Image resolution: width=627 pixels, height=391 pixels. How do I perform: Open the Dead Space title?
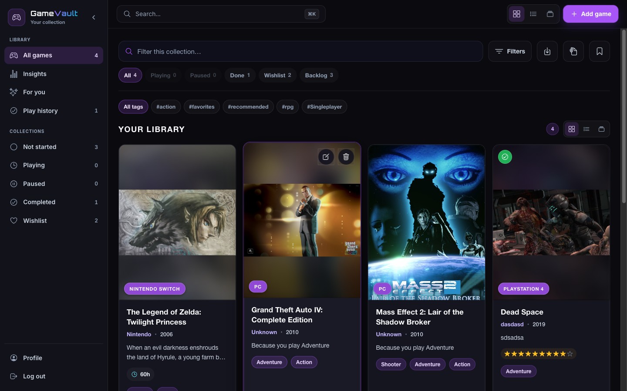(x=522, y=312)
